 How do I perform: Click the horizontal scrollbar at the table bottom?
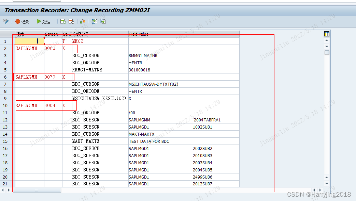tap(38, 190)
